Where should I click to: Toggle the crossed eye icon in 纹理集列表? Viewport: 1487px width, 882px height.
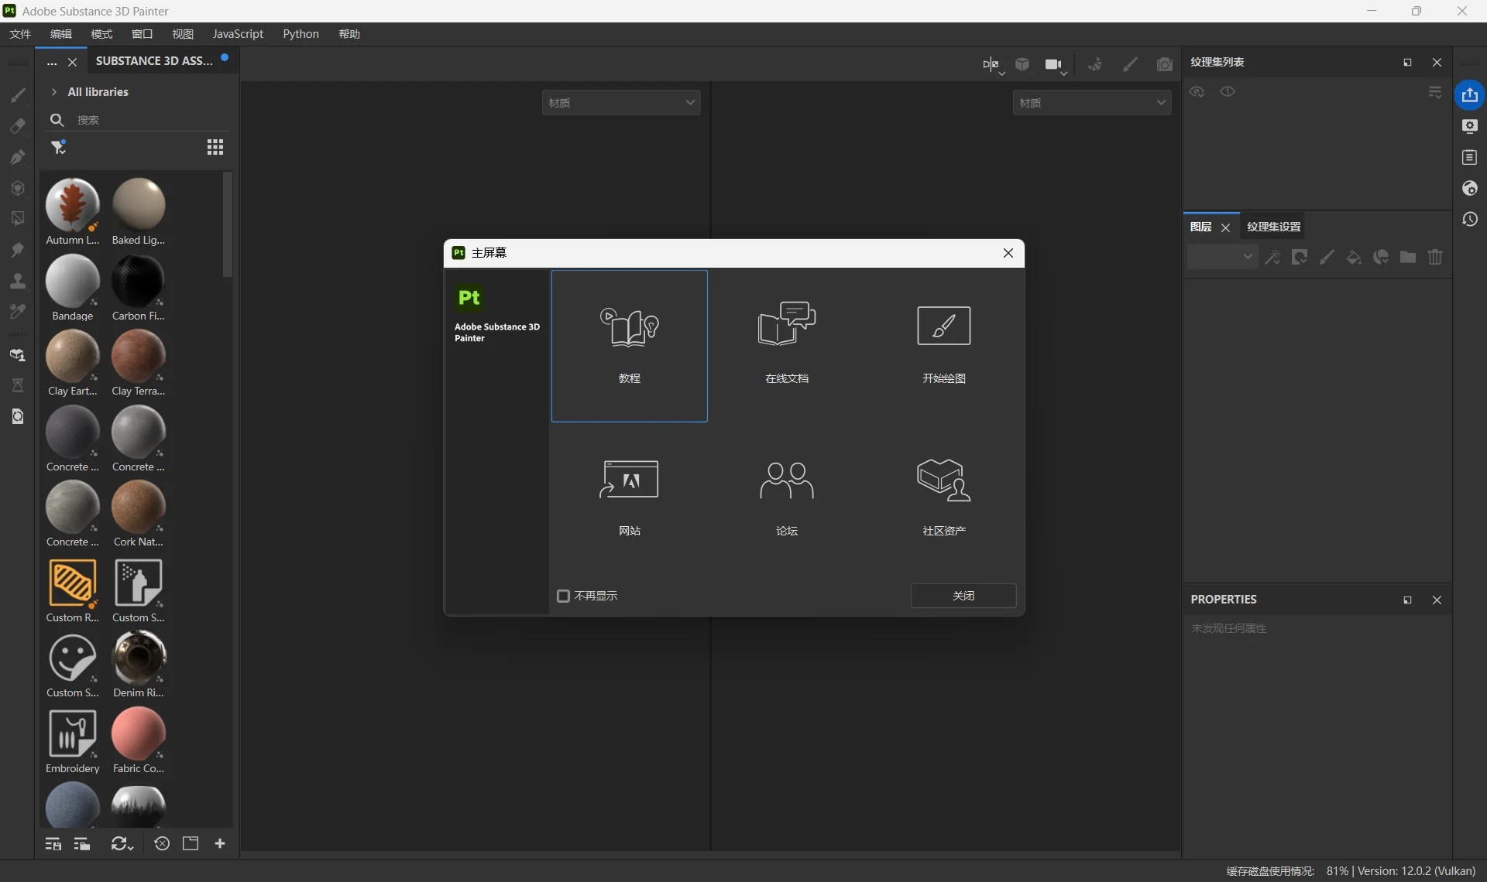(1197, 91)
